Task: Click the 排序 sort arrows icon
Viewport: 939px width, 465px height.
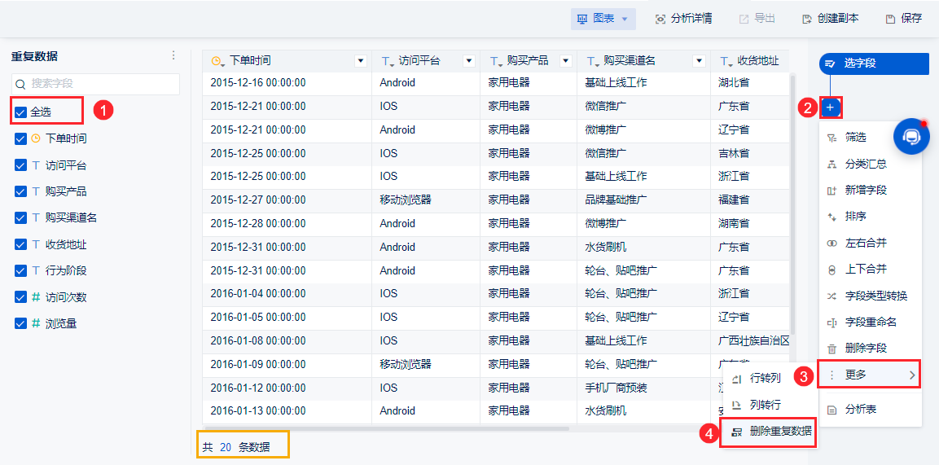Action: (831, 217)
